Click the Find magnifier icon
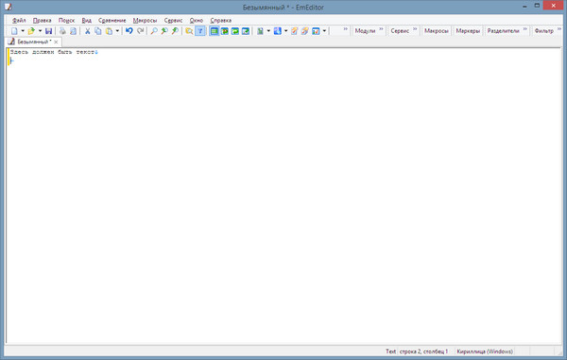The height and width of the screenshot is (360, 567). click(x=154, y=31)
